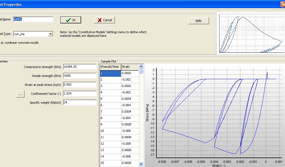285x167 pixels.
Task: Click strain value 0.0008 in row 11
Action: (x=130, y=137)
